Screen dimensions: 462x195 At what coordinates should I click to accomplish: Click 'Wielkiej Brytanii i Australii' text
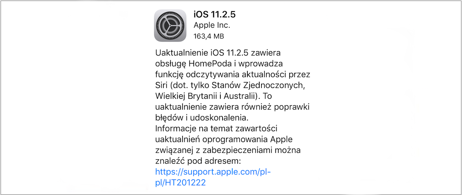coord(207,96)
